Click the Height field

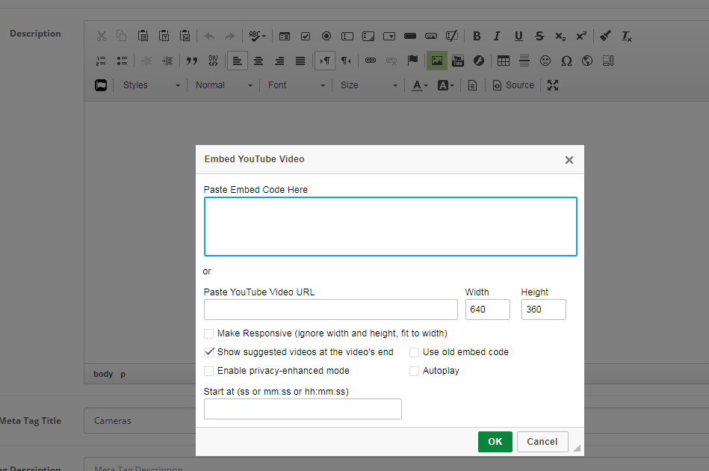[543, 310]
